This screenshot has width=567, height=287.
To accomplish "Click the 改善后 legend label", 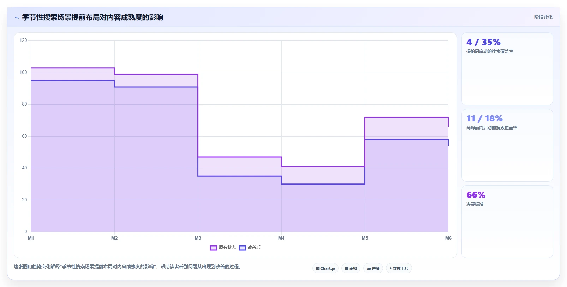I will 254,248.
